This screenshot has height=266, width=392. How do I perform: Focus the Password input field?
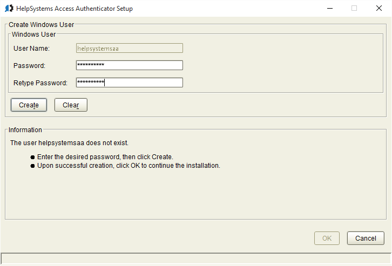129,65
